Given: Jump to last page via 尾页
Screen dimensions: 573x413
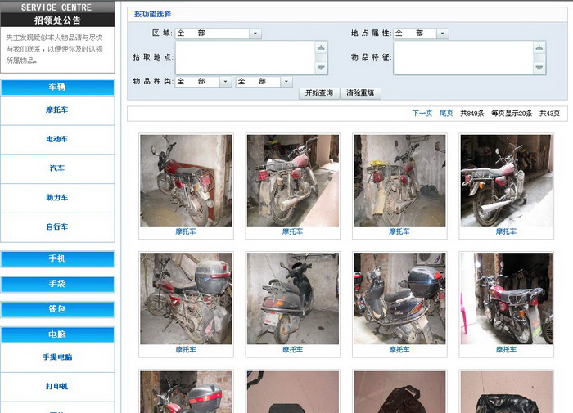Looking at the screenshot, I should click(446, 113).
